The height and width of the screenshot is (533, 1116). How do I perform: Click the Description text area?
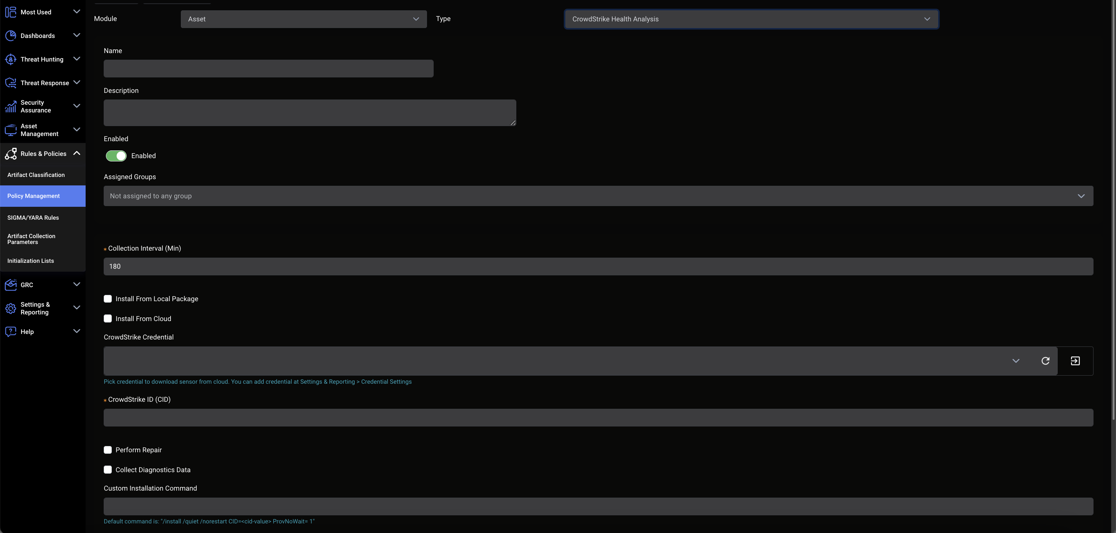click(310, 113)
